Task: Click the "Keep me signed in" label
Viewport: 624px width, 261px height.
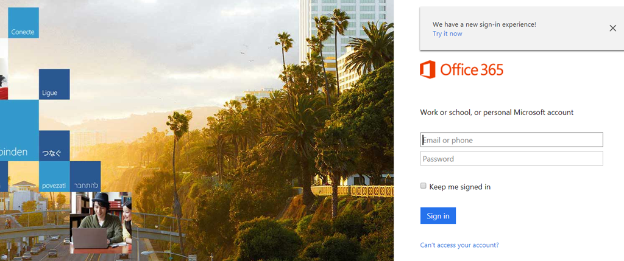Action: click(x=459, y=187)
